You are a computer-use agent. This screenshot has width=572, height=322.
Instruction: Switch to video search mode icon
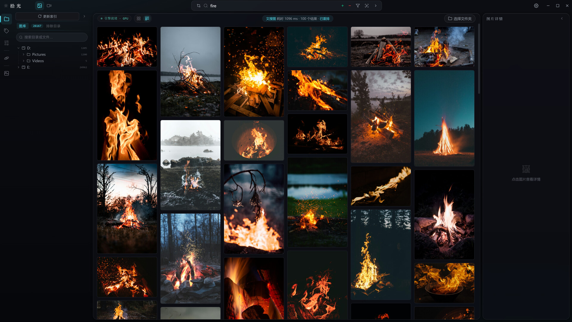tap(49, 6)
